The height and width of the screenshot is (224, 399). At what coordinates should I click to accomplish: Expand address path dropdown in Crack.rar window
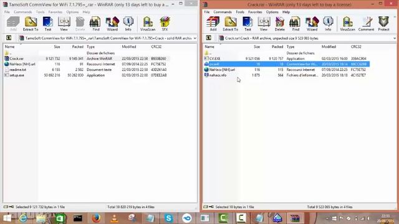(395, 39)
